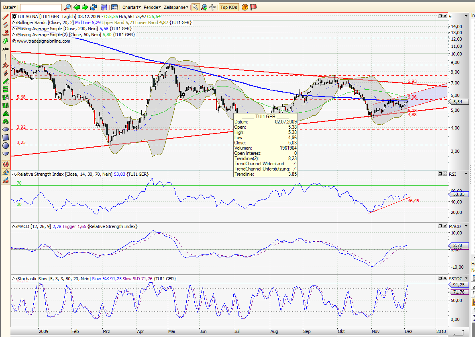
Task: Toggle the Top KOs button
Action: (229, 7)
